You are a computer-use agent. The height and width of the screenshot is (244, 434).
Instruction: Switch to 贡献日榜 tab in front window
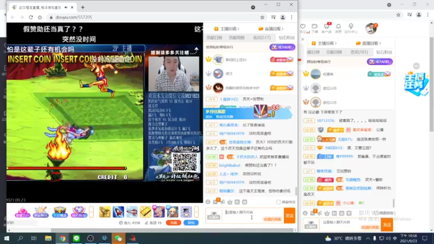pyautogui.click(x=214, y=37)
